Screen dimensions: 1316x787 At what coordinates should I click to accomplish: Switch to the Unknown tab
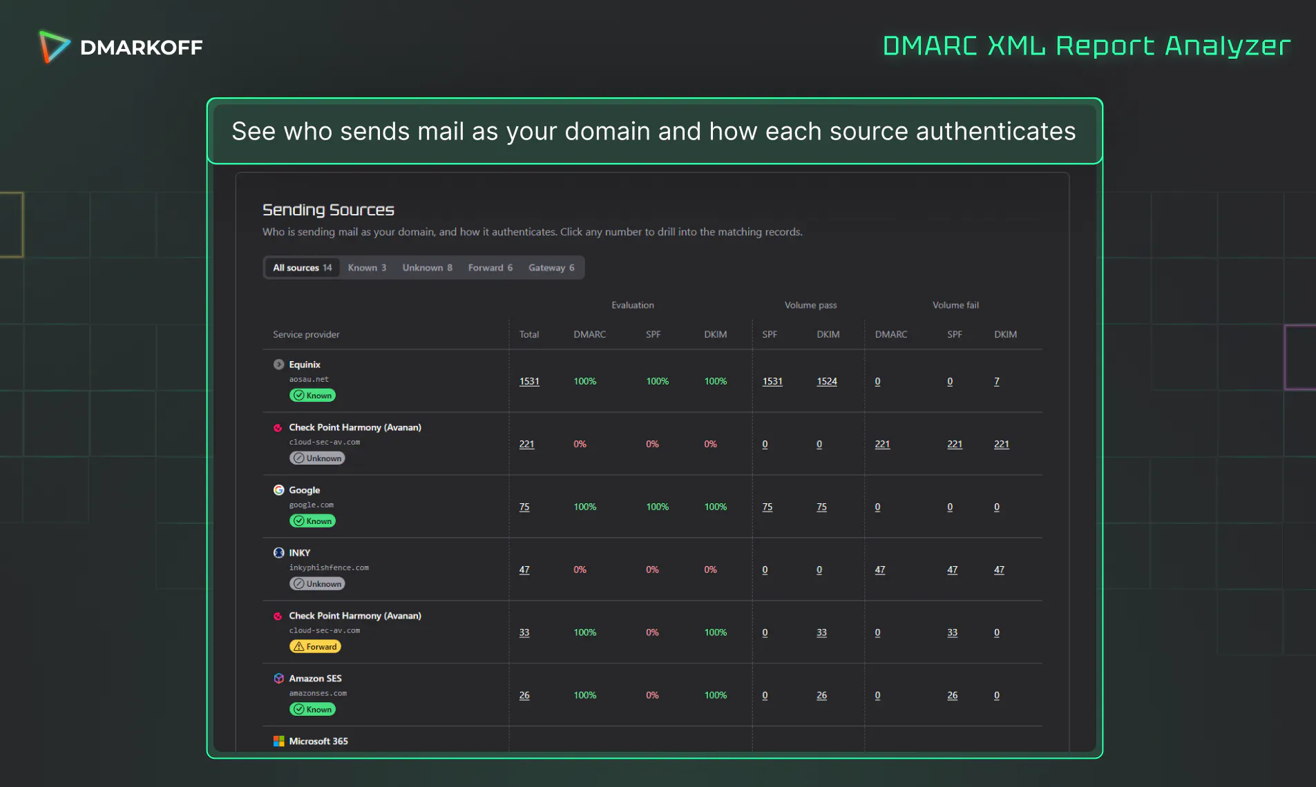[x=427, y=268]
